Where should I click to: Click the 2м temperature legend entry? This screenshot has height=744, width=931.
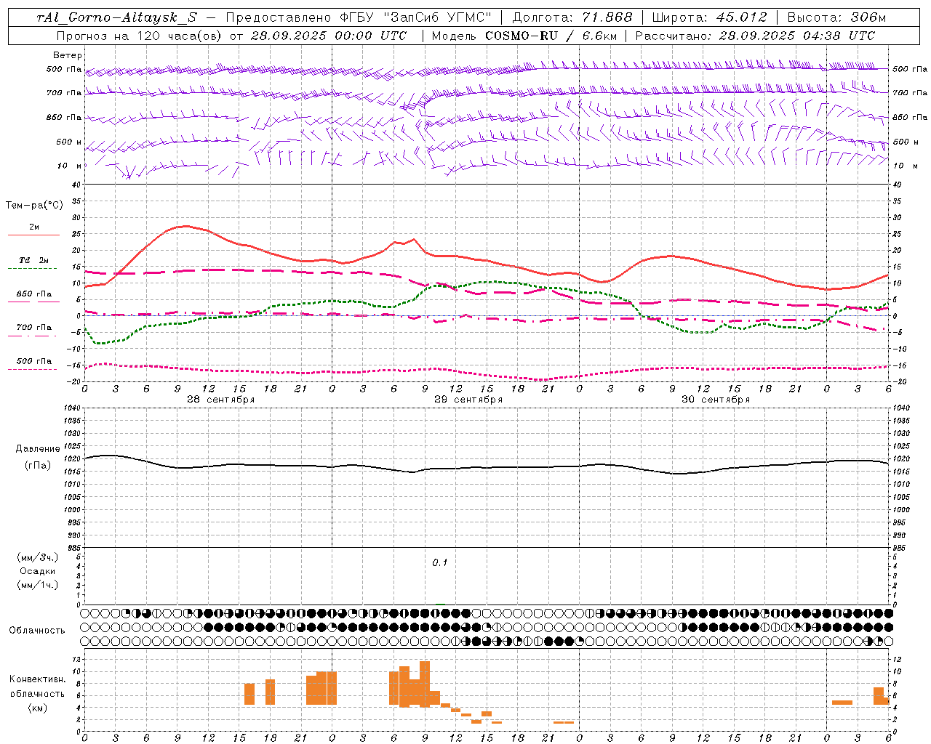(34, 227)
